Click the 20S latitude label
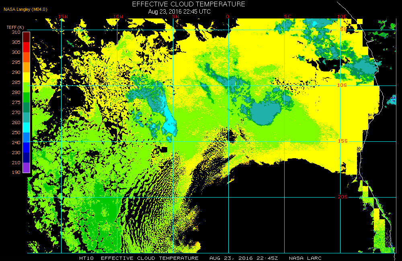 tap(343, 197)
